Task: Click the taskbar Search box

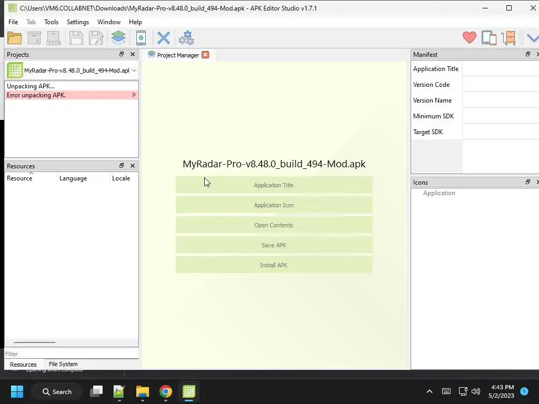Action: 57,391
